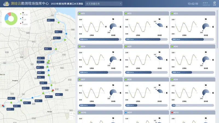Click the 13:42:18 clock display
The image size is (219, 123).
tap(193, 4)
